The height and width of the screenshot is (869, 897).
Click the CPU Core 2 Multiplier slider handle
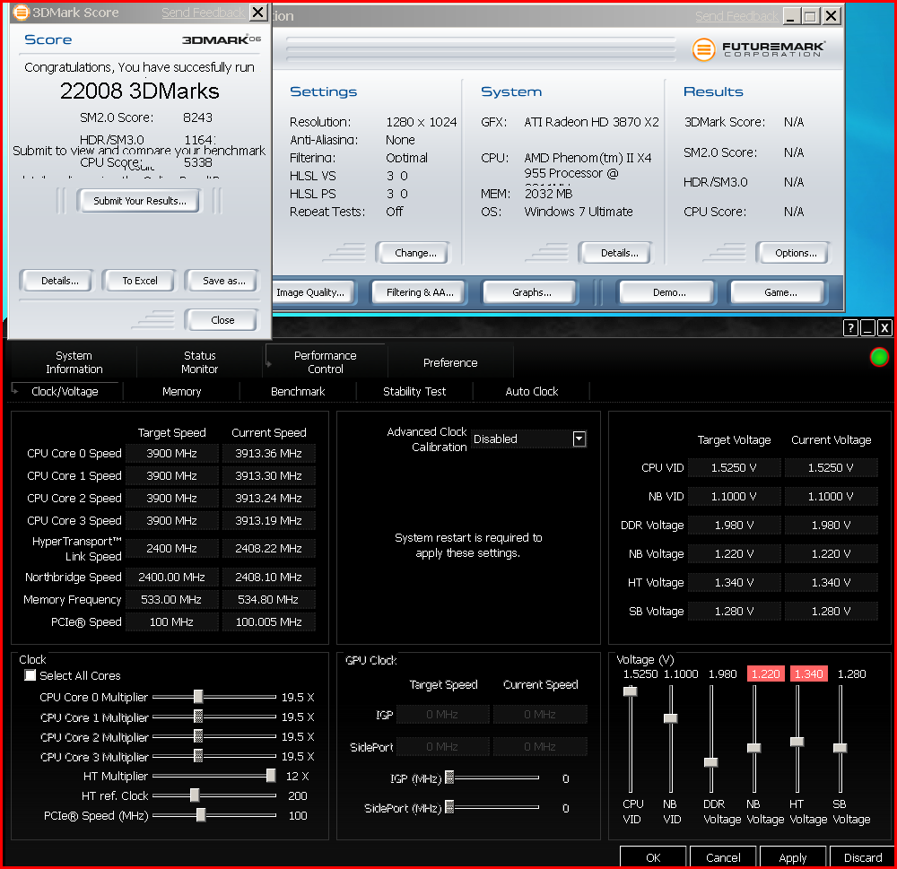[198, 735]
